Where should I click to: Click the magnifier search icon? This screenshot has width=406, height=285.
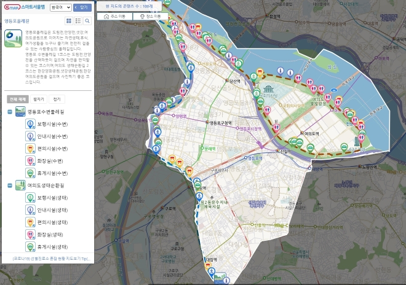pos(87,21)
